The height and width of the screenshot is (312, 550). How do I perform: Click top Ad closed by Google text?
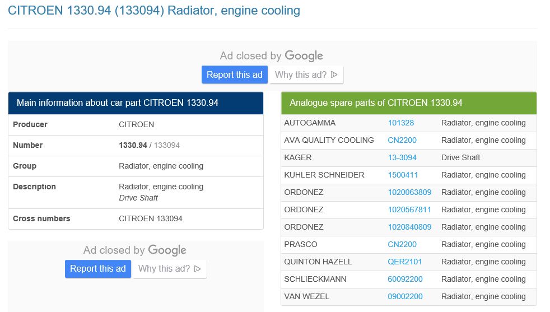pos(272,56)
